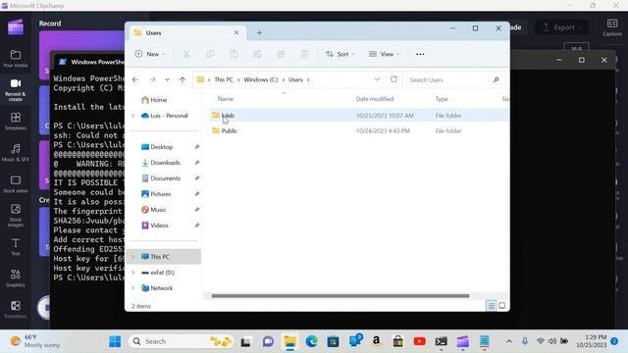Sort by Name column header
This screenshot has height=353, width=628.
[226, 99]
